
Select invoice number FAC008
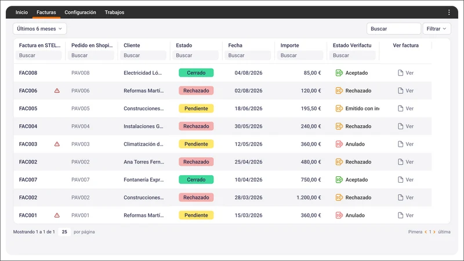click(28, 73)
